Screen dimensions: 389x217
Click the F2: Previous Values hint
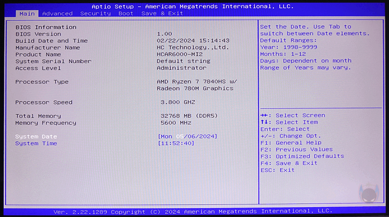pos(297,149)
